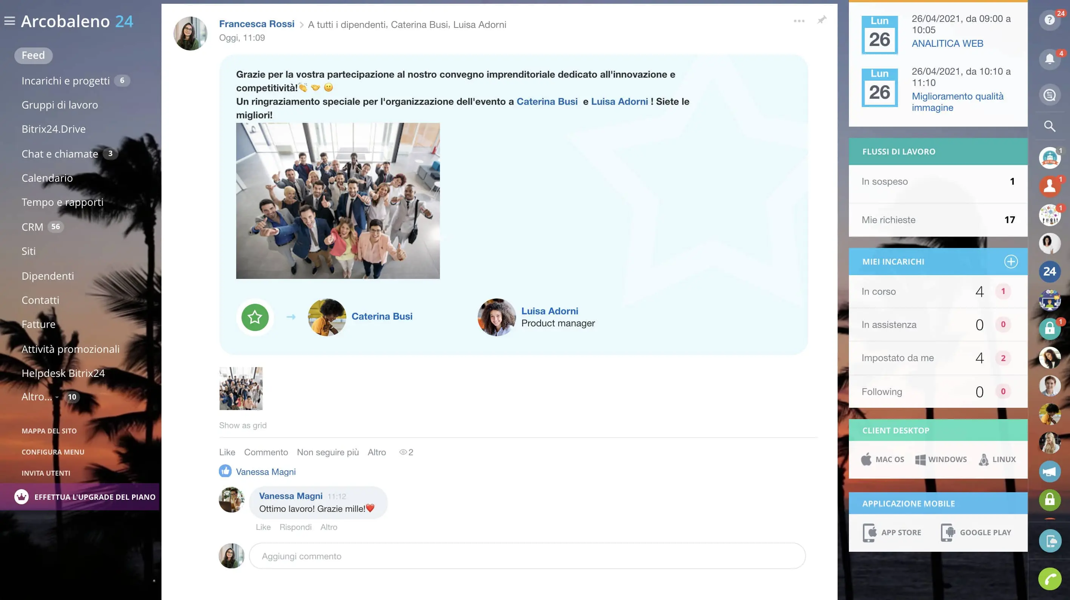Open the Impostato da me row
The height and width of the screenshot is (600, 1070).
tap(938, 358)
